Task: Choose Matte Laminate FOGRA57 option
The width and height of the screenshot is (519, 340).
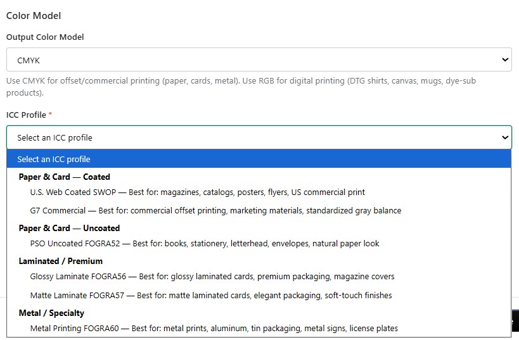Action: pyautogui.click(x=259, y=295)
